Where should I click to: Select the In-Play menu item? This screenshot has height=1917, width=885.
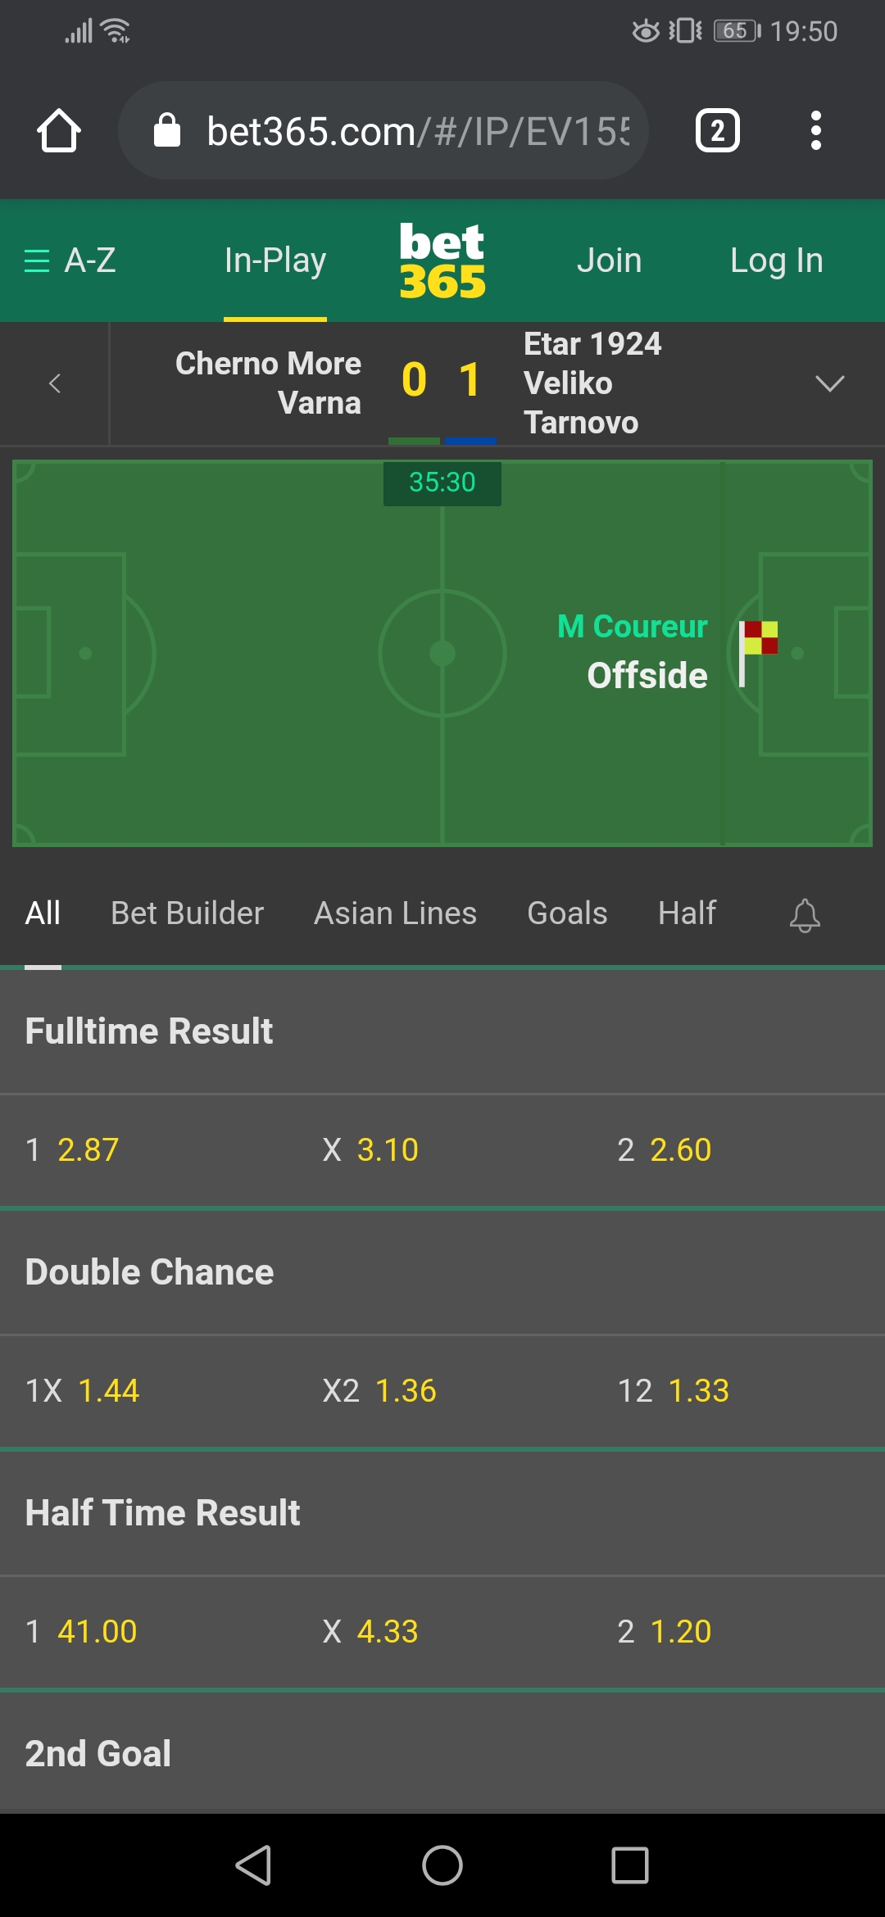pyautogui.click(x=275, y=261)
